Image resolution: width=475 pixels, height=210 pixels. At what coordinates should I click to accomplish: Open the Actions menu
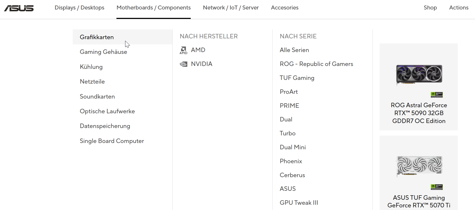click(459, 8)
